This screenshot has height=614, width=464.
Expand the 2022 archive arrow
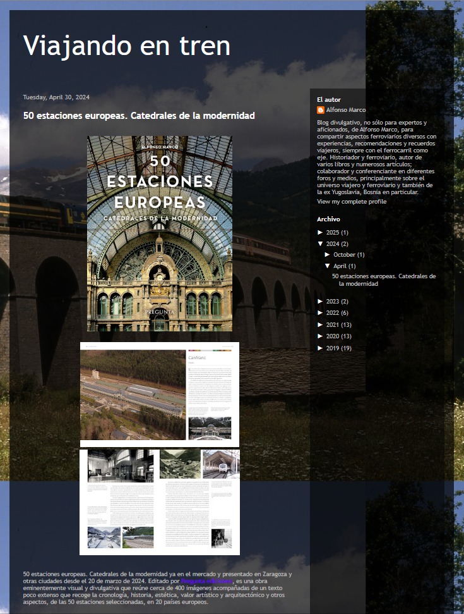pos(321,313)
